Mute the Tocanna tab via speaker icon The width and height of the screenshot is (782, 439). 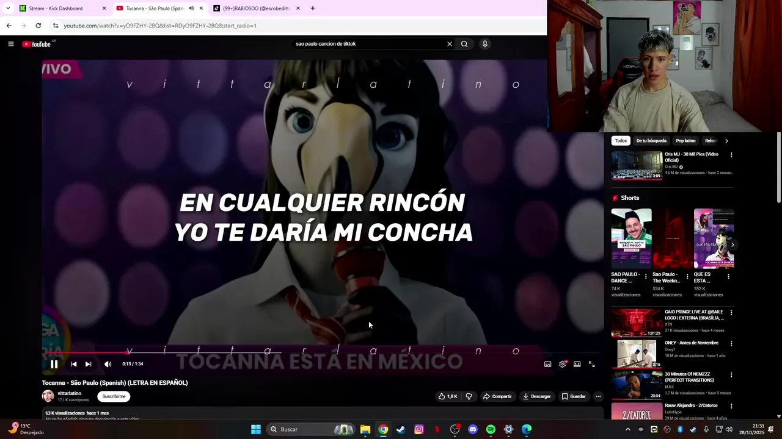coord(191,9)
